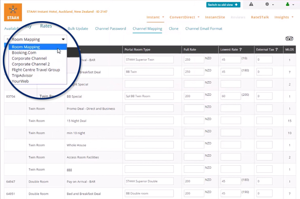The width and height of the screenshot is (300, 199).
Task: Open RateSTalk from top navigation
Action: pos(260,17)
